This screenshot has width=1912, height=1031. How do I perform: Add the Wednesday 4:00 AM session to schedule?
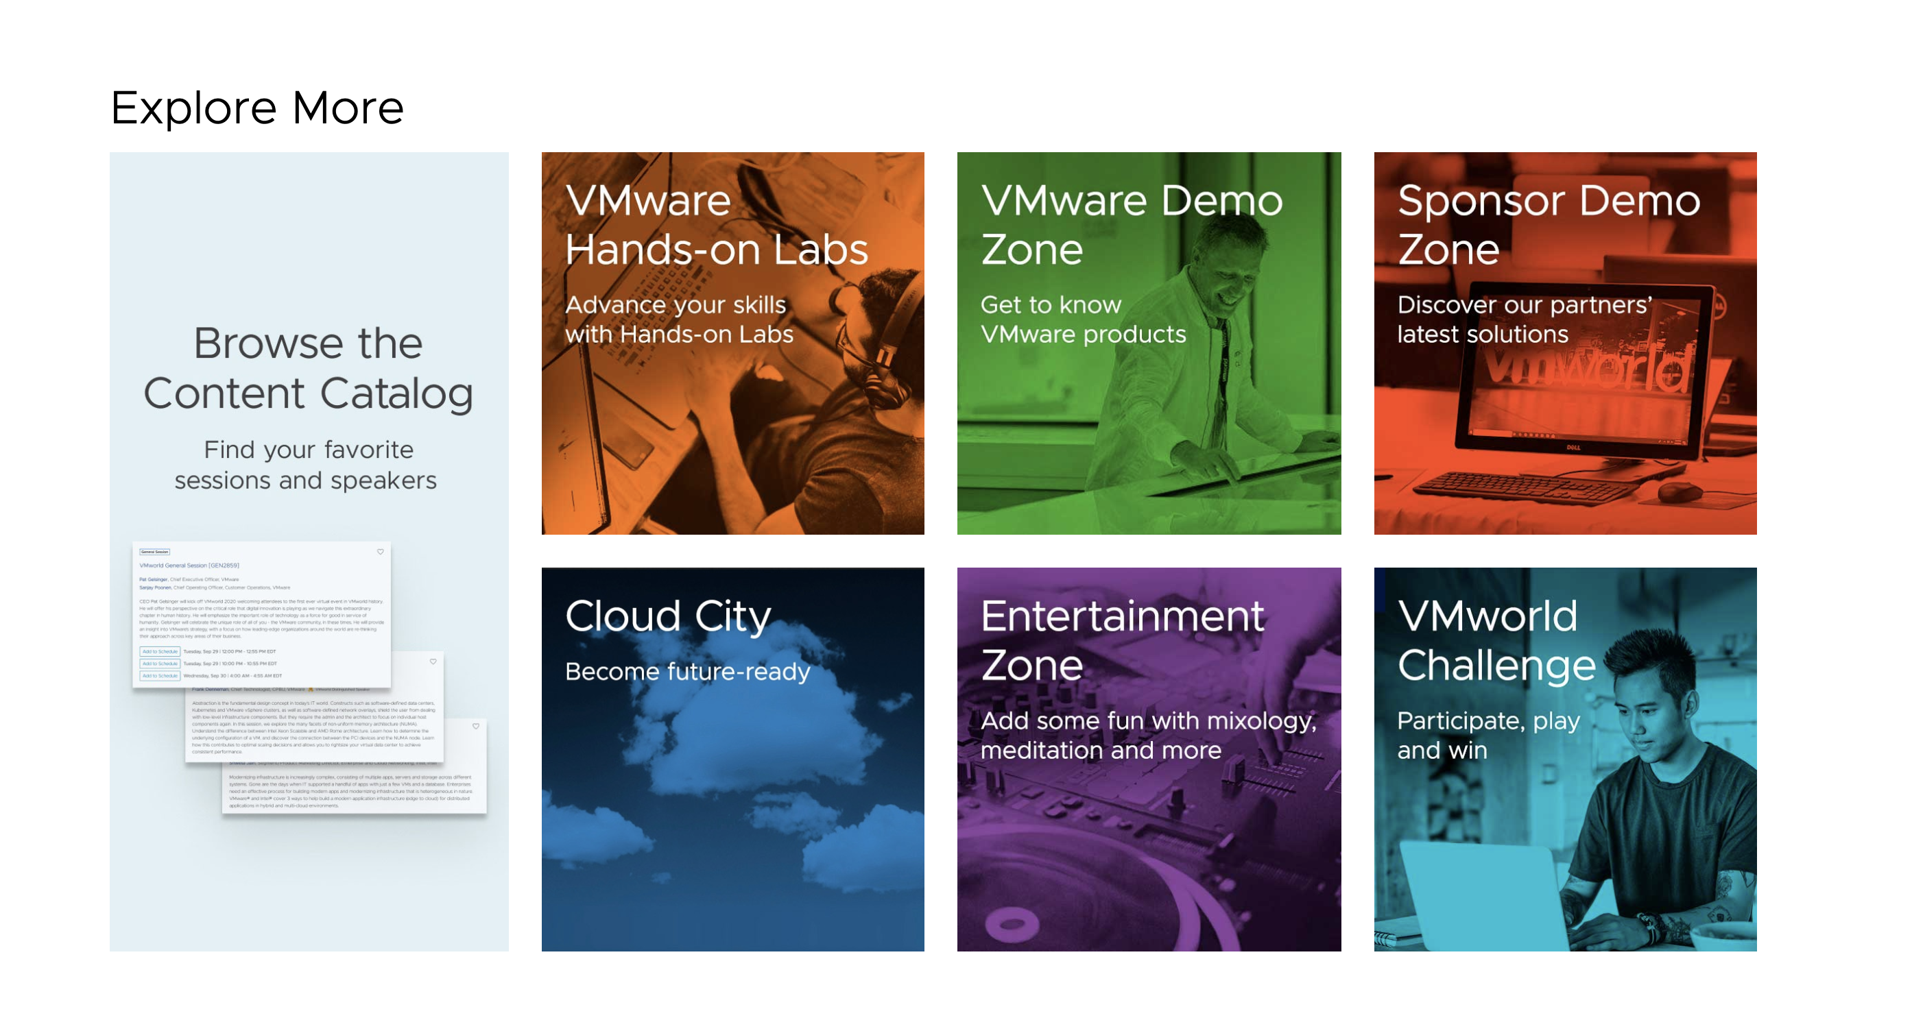point(160,676)
